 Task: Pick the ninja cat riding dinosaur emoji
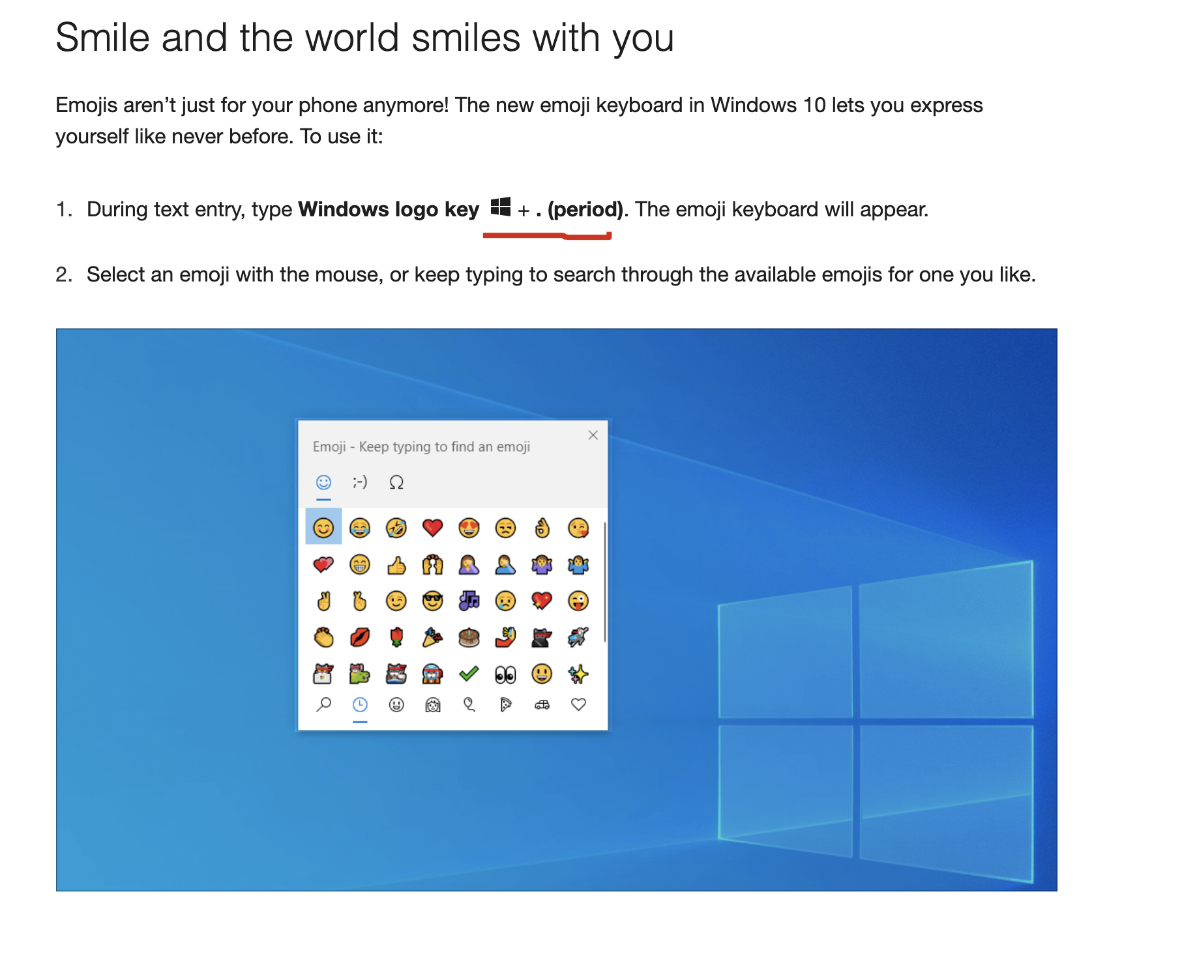point(360,673)
